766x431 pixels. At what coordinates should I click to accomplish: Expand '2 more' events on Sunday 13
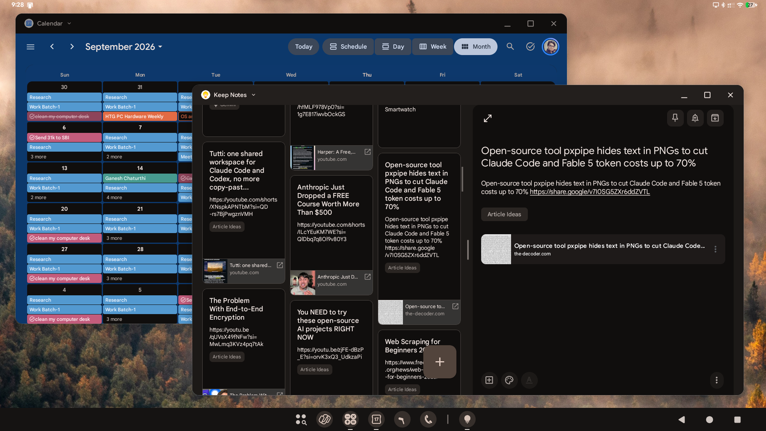tap(39, 197)
